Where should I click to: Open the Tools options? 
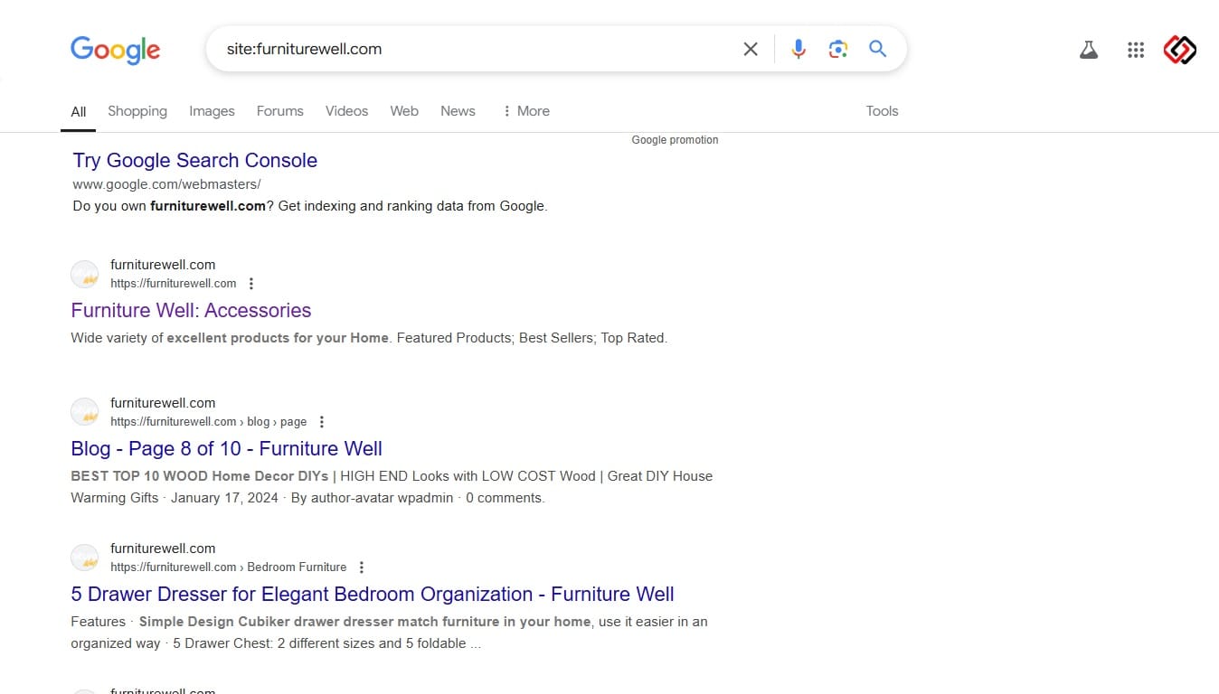pos(882,111)
